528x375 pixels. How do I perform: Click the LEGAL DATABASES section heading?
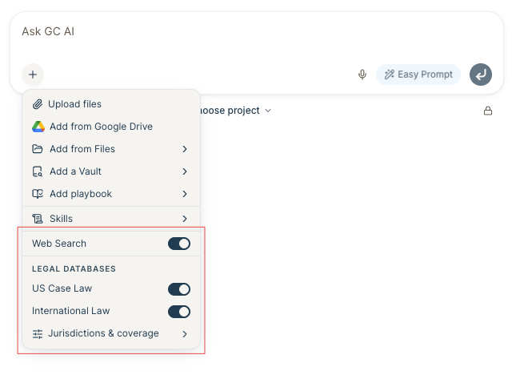pos(74,268)
